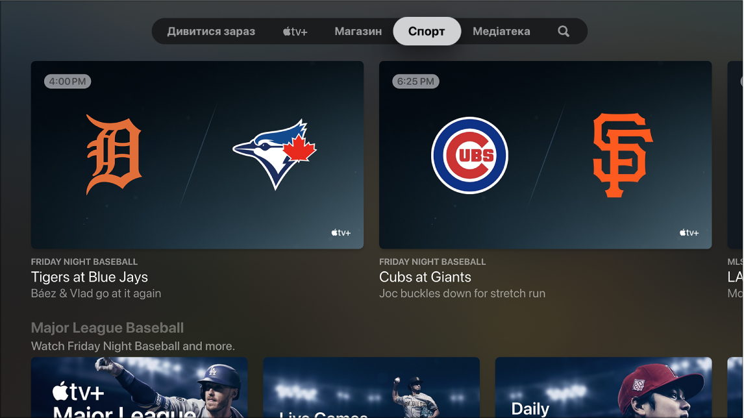Click 'Joc buckles down for stretch run'
This screenshot has height=418, width=744.
[462, 293]
